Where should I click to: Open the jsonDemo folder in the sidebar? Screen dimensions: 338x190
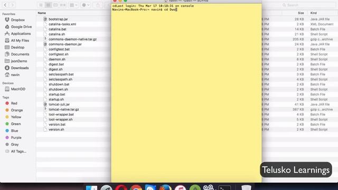19,61
